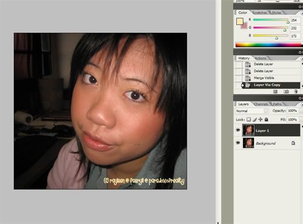Viewport: 303px width, 224px height.
Task: Click the Layer 1 thumbnail
Action: tap(248, 130)
